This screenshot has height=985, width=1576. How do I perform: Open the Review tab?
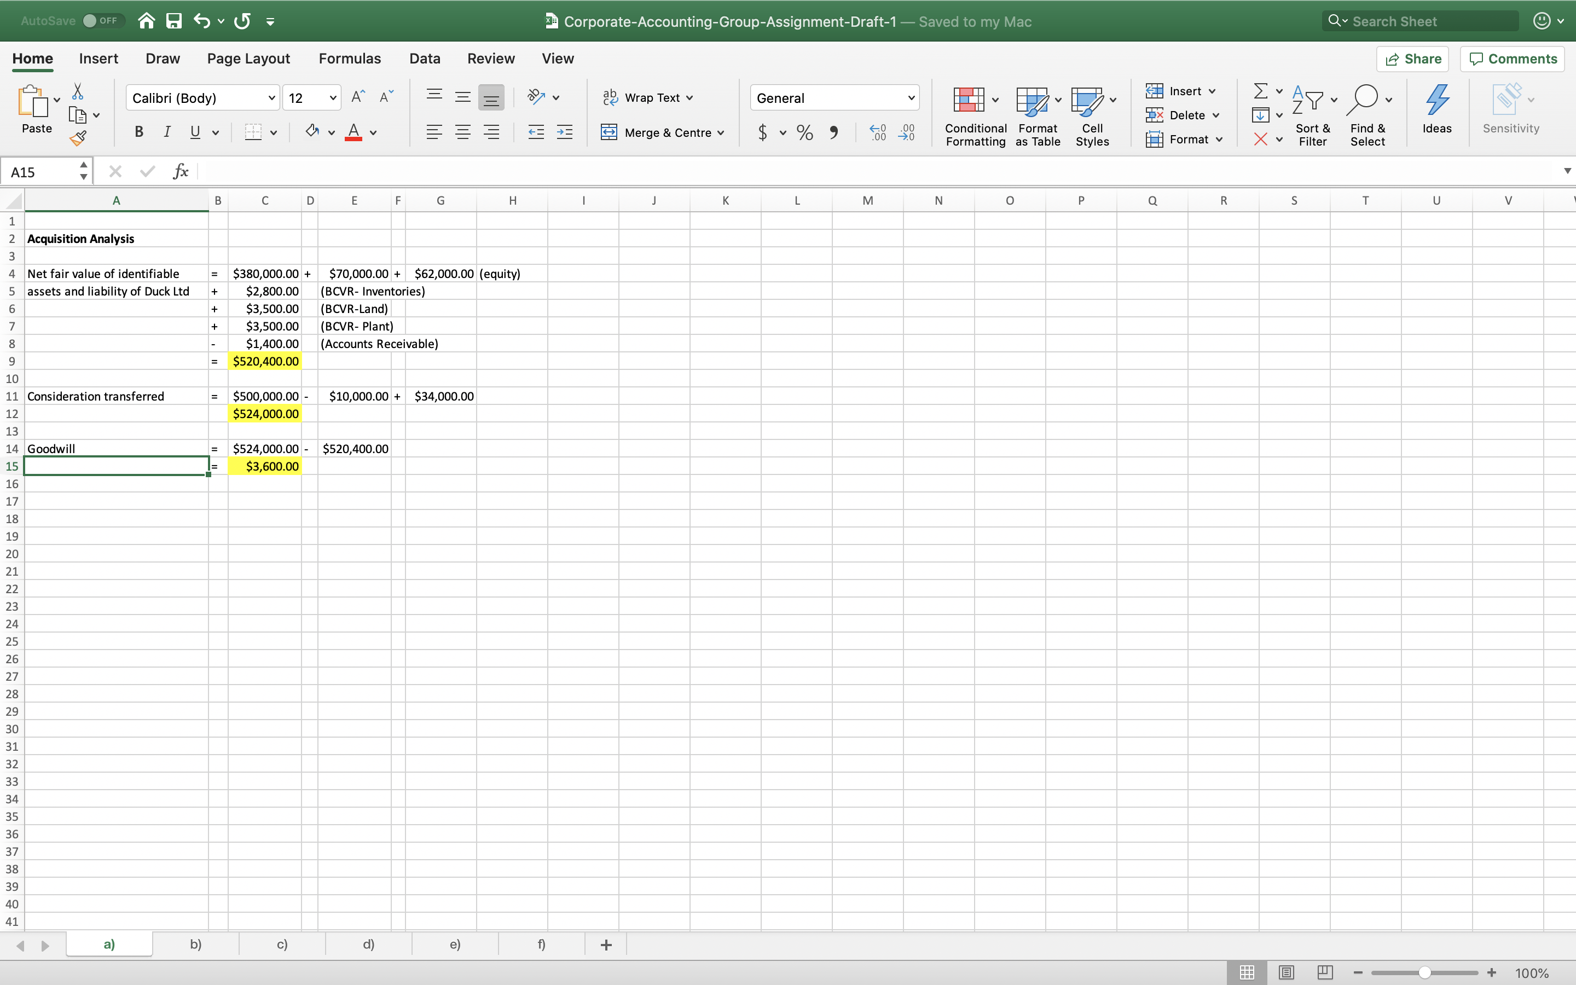(490, 58)
